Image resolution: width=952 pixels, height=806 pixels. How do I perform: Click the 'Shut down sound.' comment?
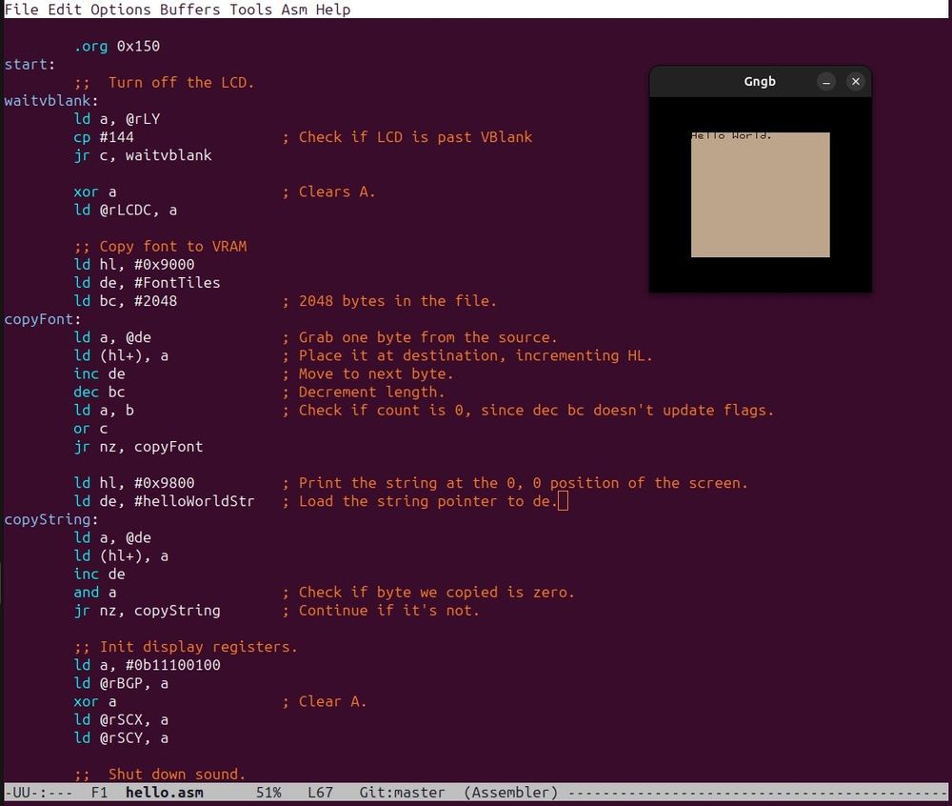pos(160,775)
